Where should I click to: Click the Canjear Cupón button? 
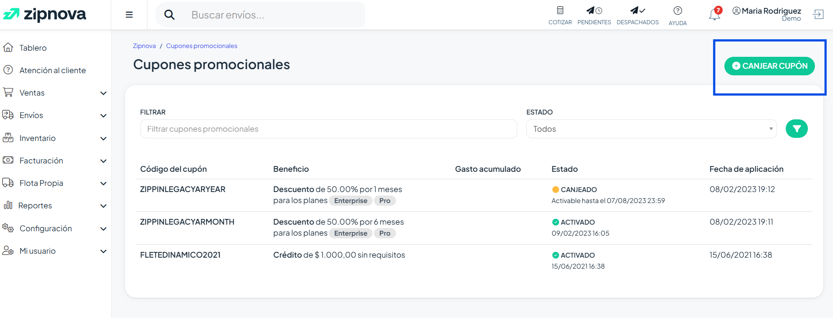(x=769, y=66)
